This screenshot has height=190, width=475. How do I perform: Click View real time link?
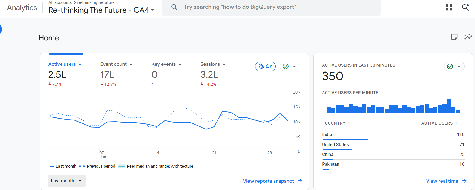[446, 181]
